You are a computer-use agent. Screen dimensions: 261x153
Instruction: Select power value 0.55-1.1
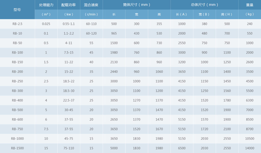[x=69, y=24]
